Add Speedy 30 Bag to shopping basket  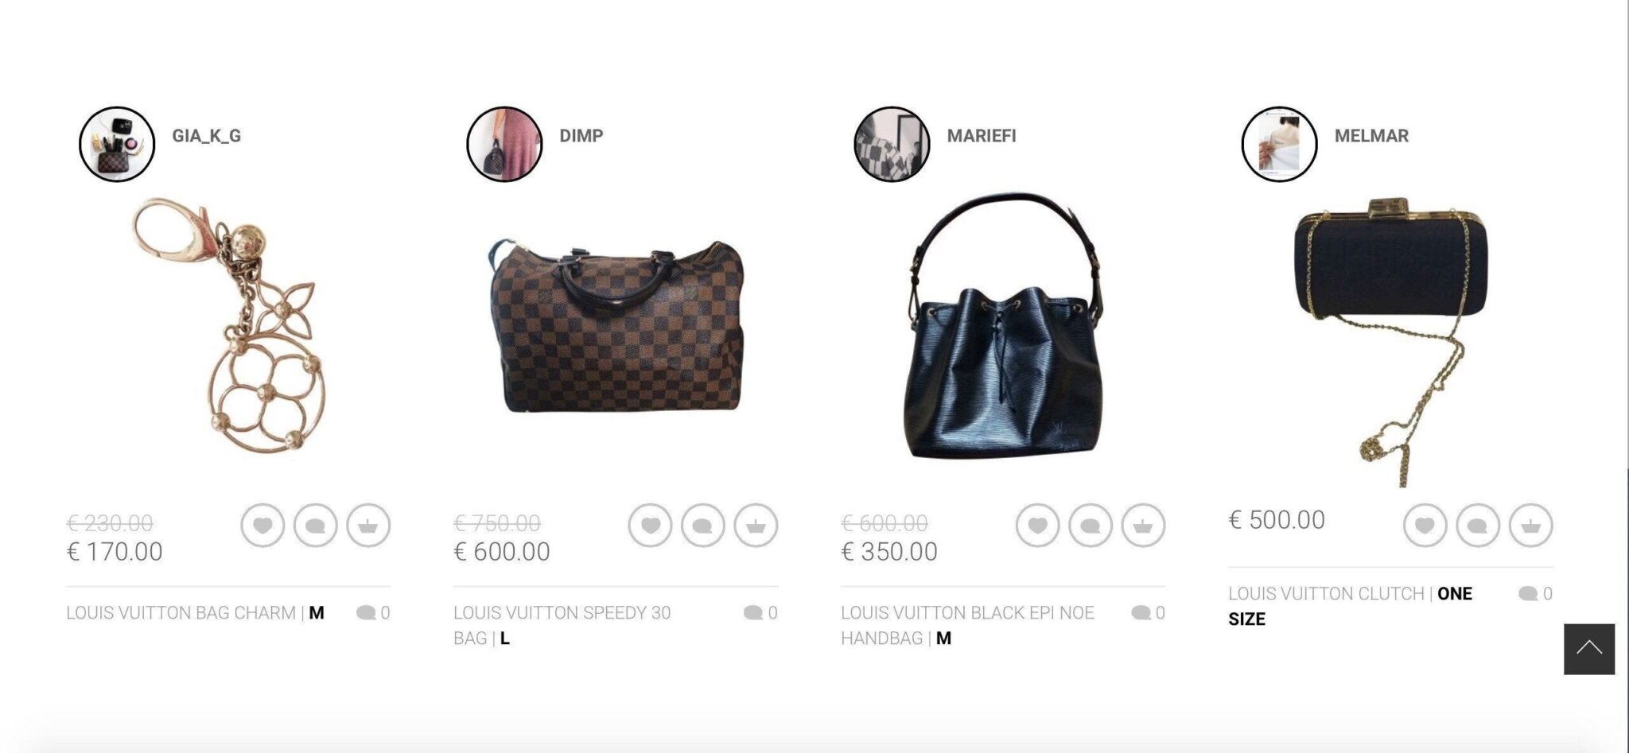pos(756,526)
